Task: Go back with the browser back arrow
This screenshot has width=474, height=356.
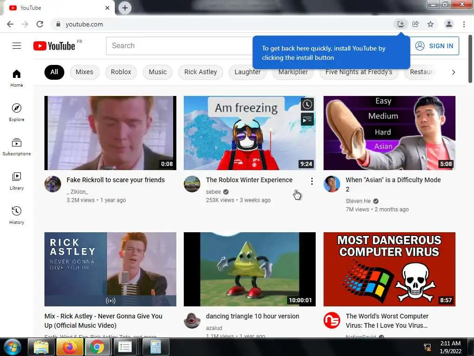Action: (x=10, y=24)
